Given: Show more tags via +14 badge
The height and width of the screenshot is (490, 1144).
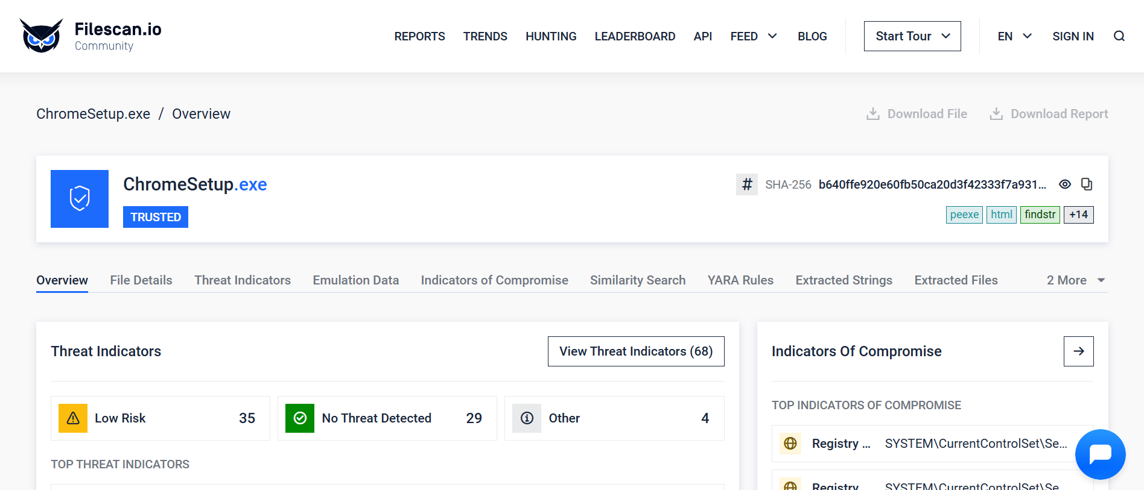Looking at the screenshot, I should coord(1078,215).
